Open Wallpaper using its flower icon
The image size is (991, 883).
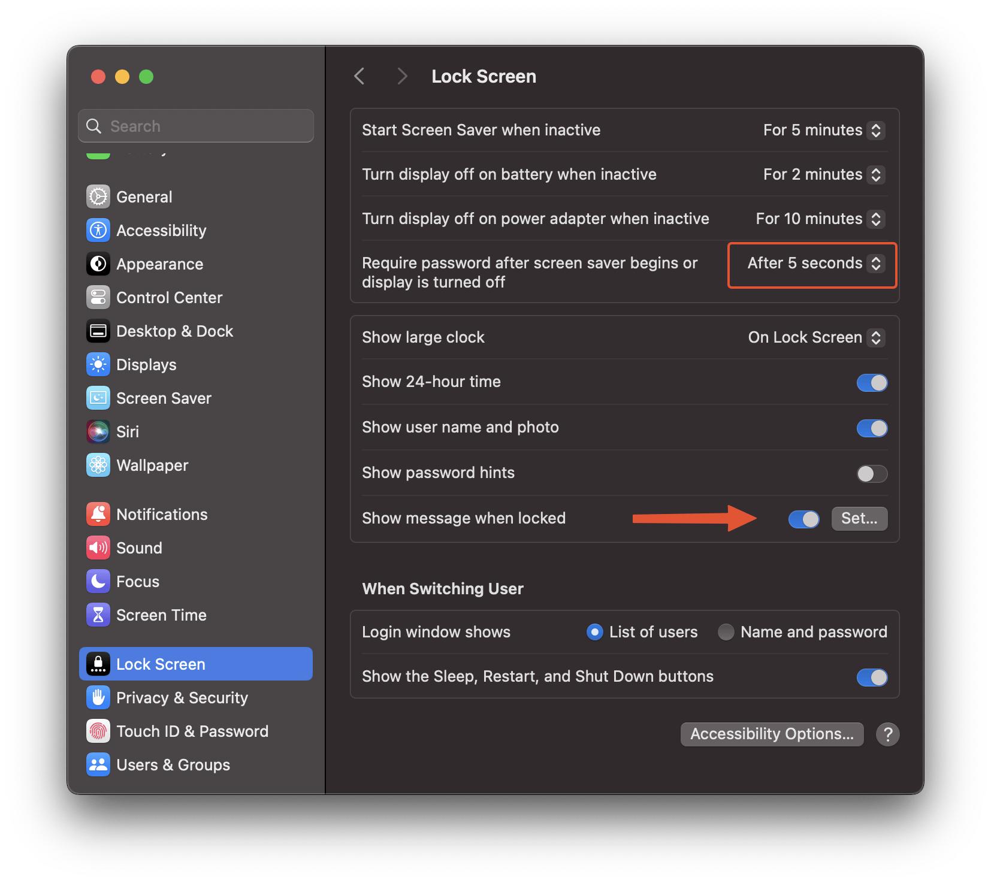click(98, 465)
